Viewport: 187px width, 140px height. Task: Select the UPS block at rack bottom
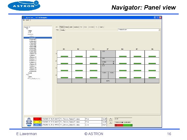[108, 81]
